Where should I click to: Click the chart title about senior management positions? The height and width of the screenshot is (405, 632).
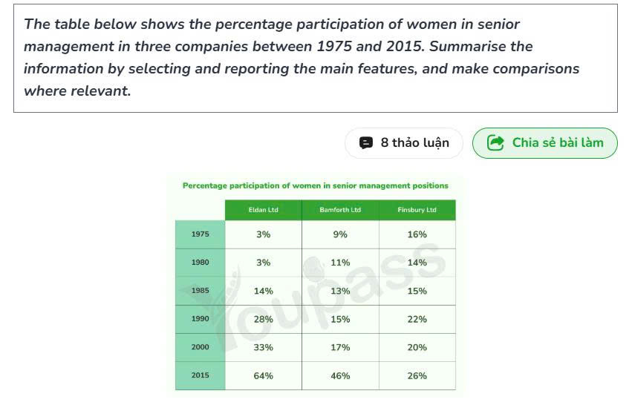315,185
